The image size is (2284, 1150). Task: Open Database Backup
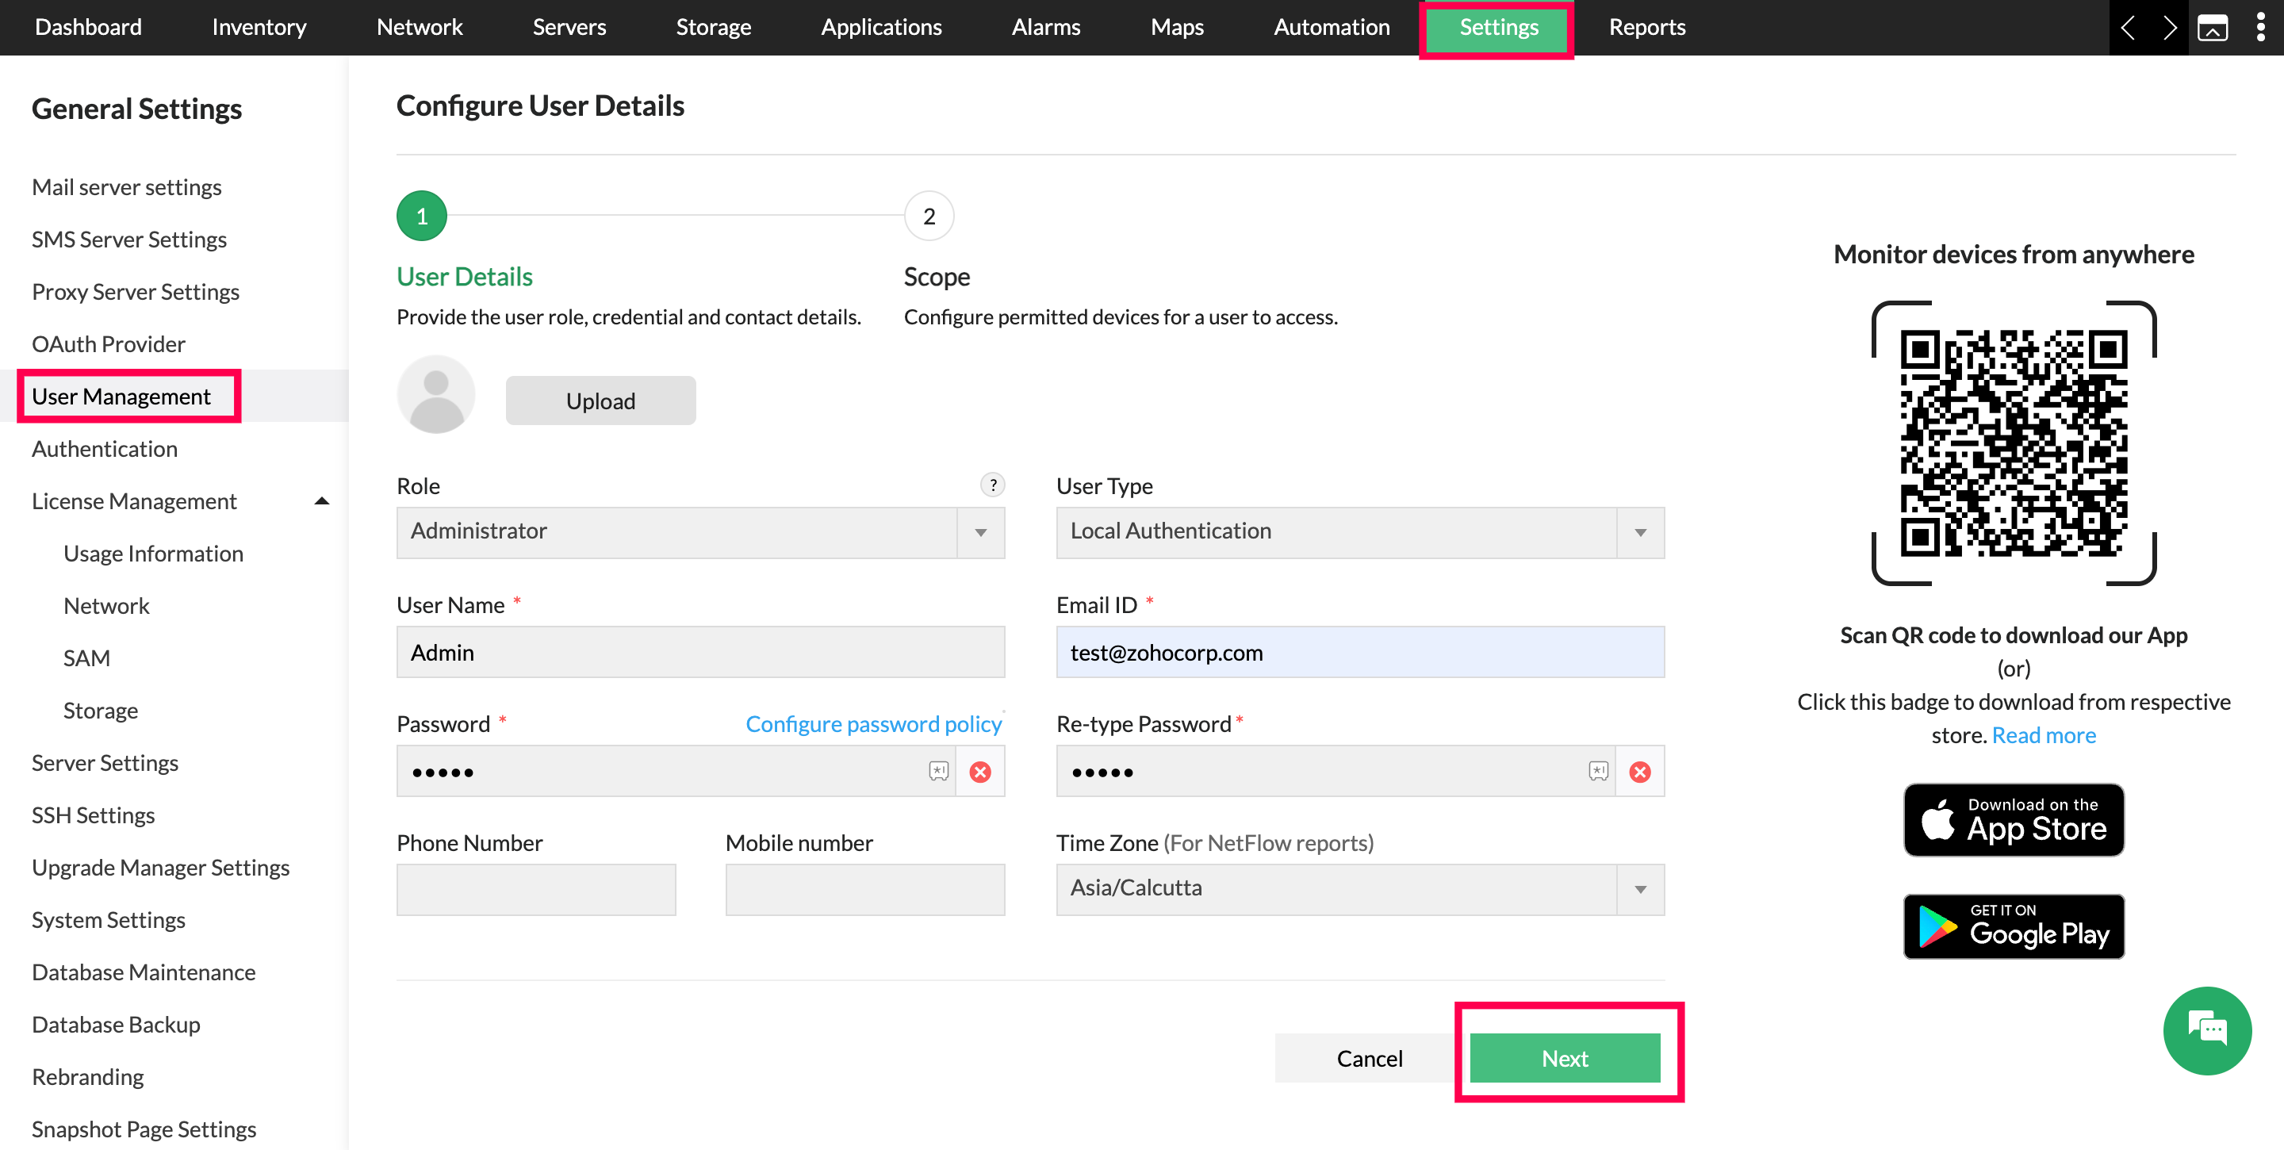115,1024
